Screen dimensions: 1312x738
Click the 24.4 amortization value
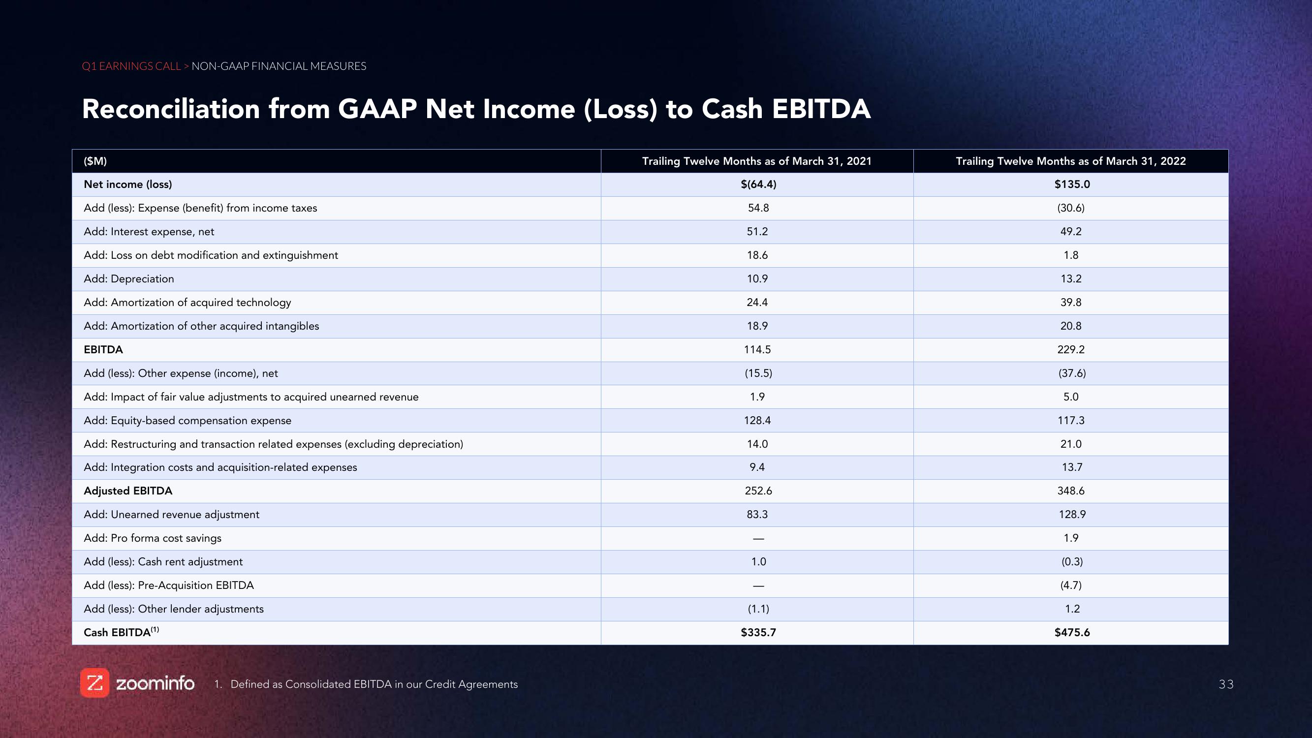pyautogui.click(x=757, y=303)
